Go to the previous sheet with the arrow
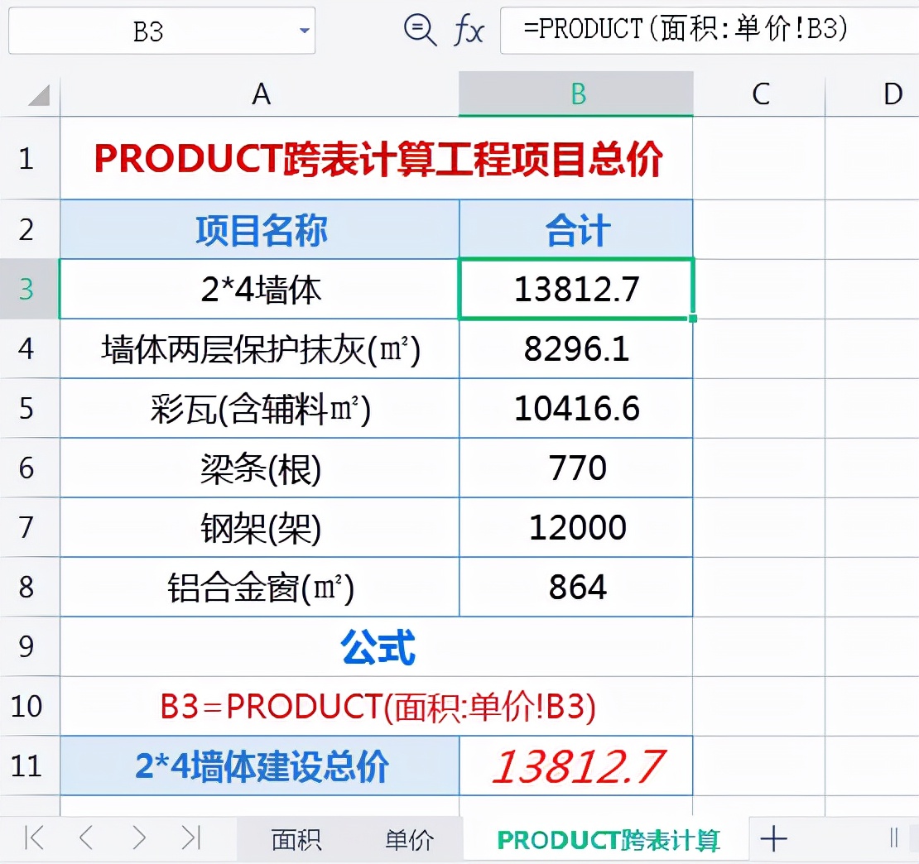The width and height of the screenshot is (919, 864). coord(86,837)
